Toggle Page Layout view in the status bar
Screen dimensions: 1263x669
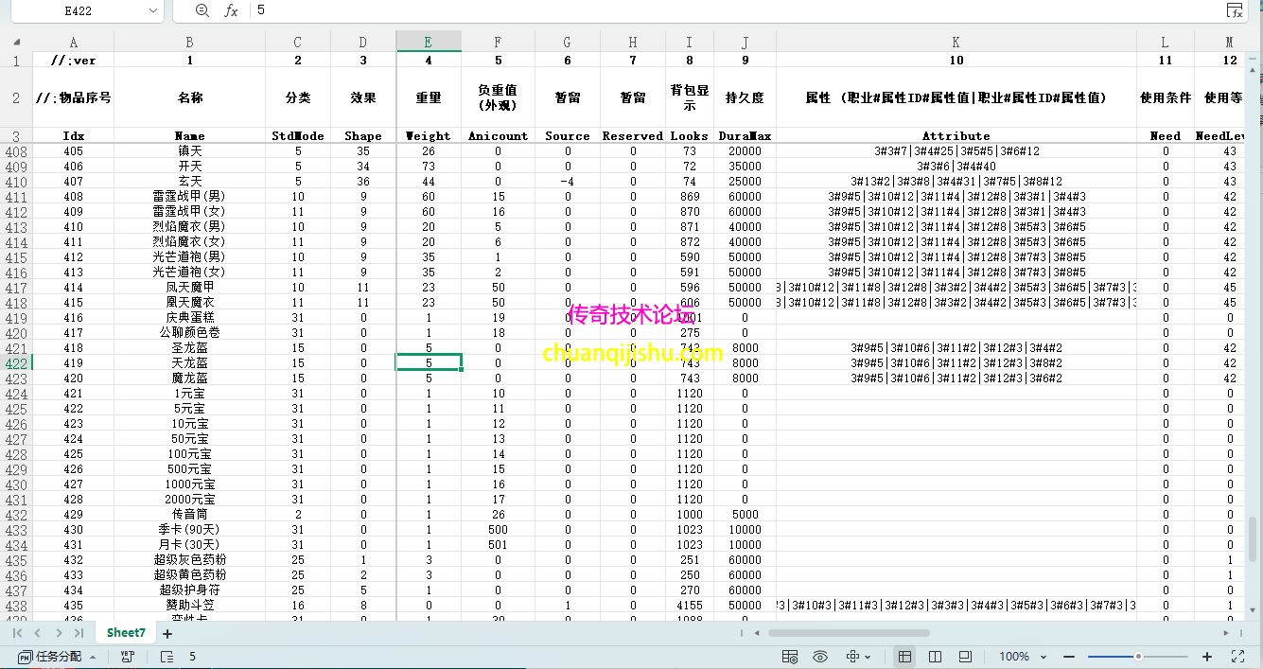936,655
